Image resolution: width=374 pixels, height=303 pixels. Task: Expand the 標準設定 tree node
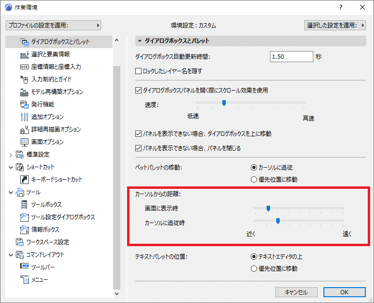coord(11,155)
